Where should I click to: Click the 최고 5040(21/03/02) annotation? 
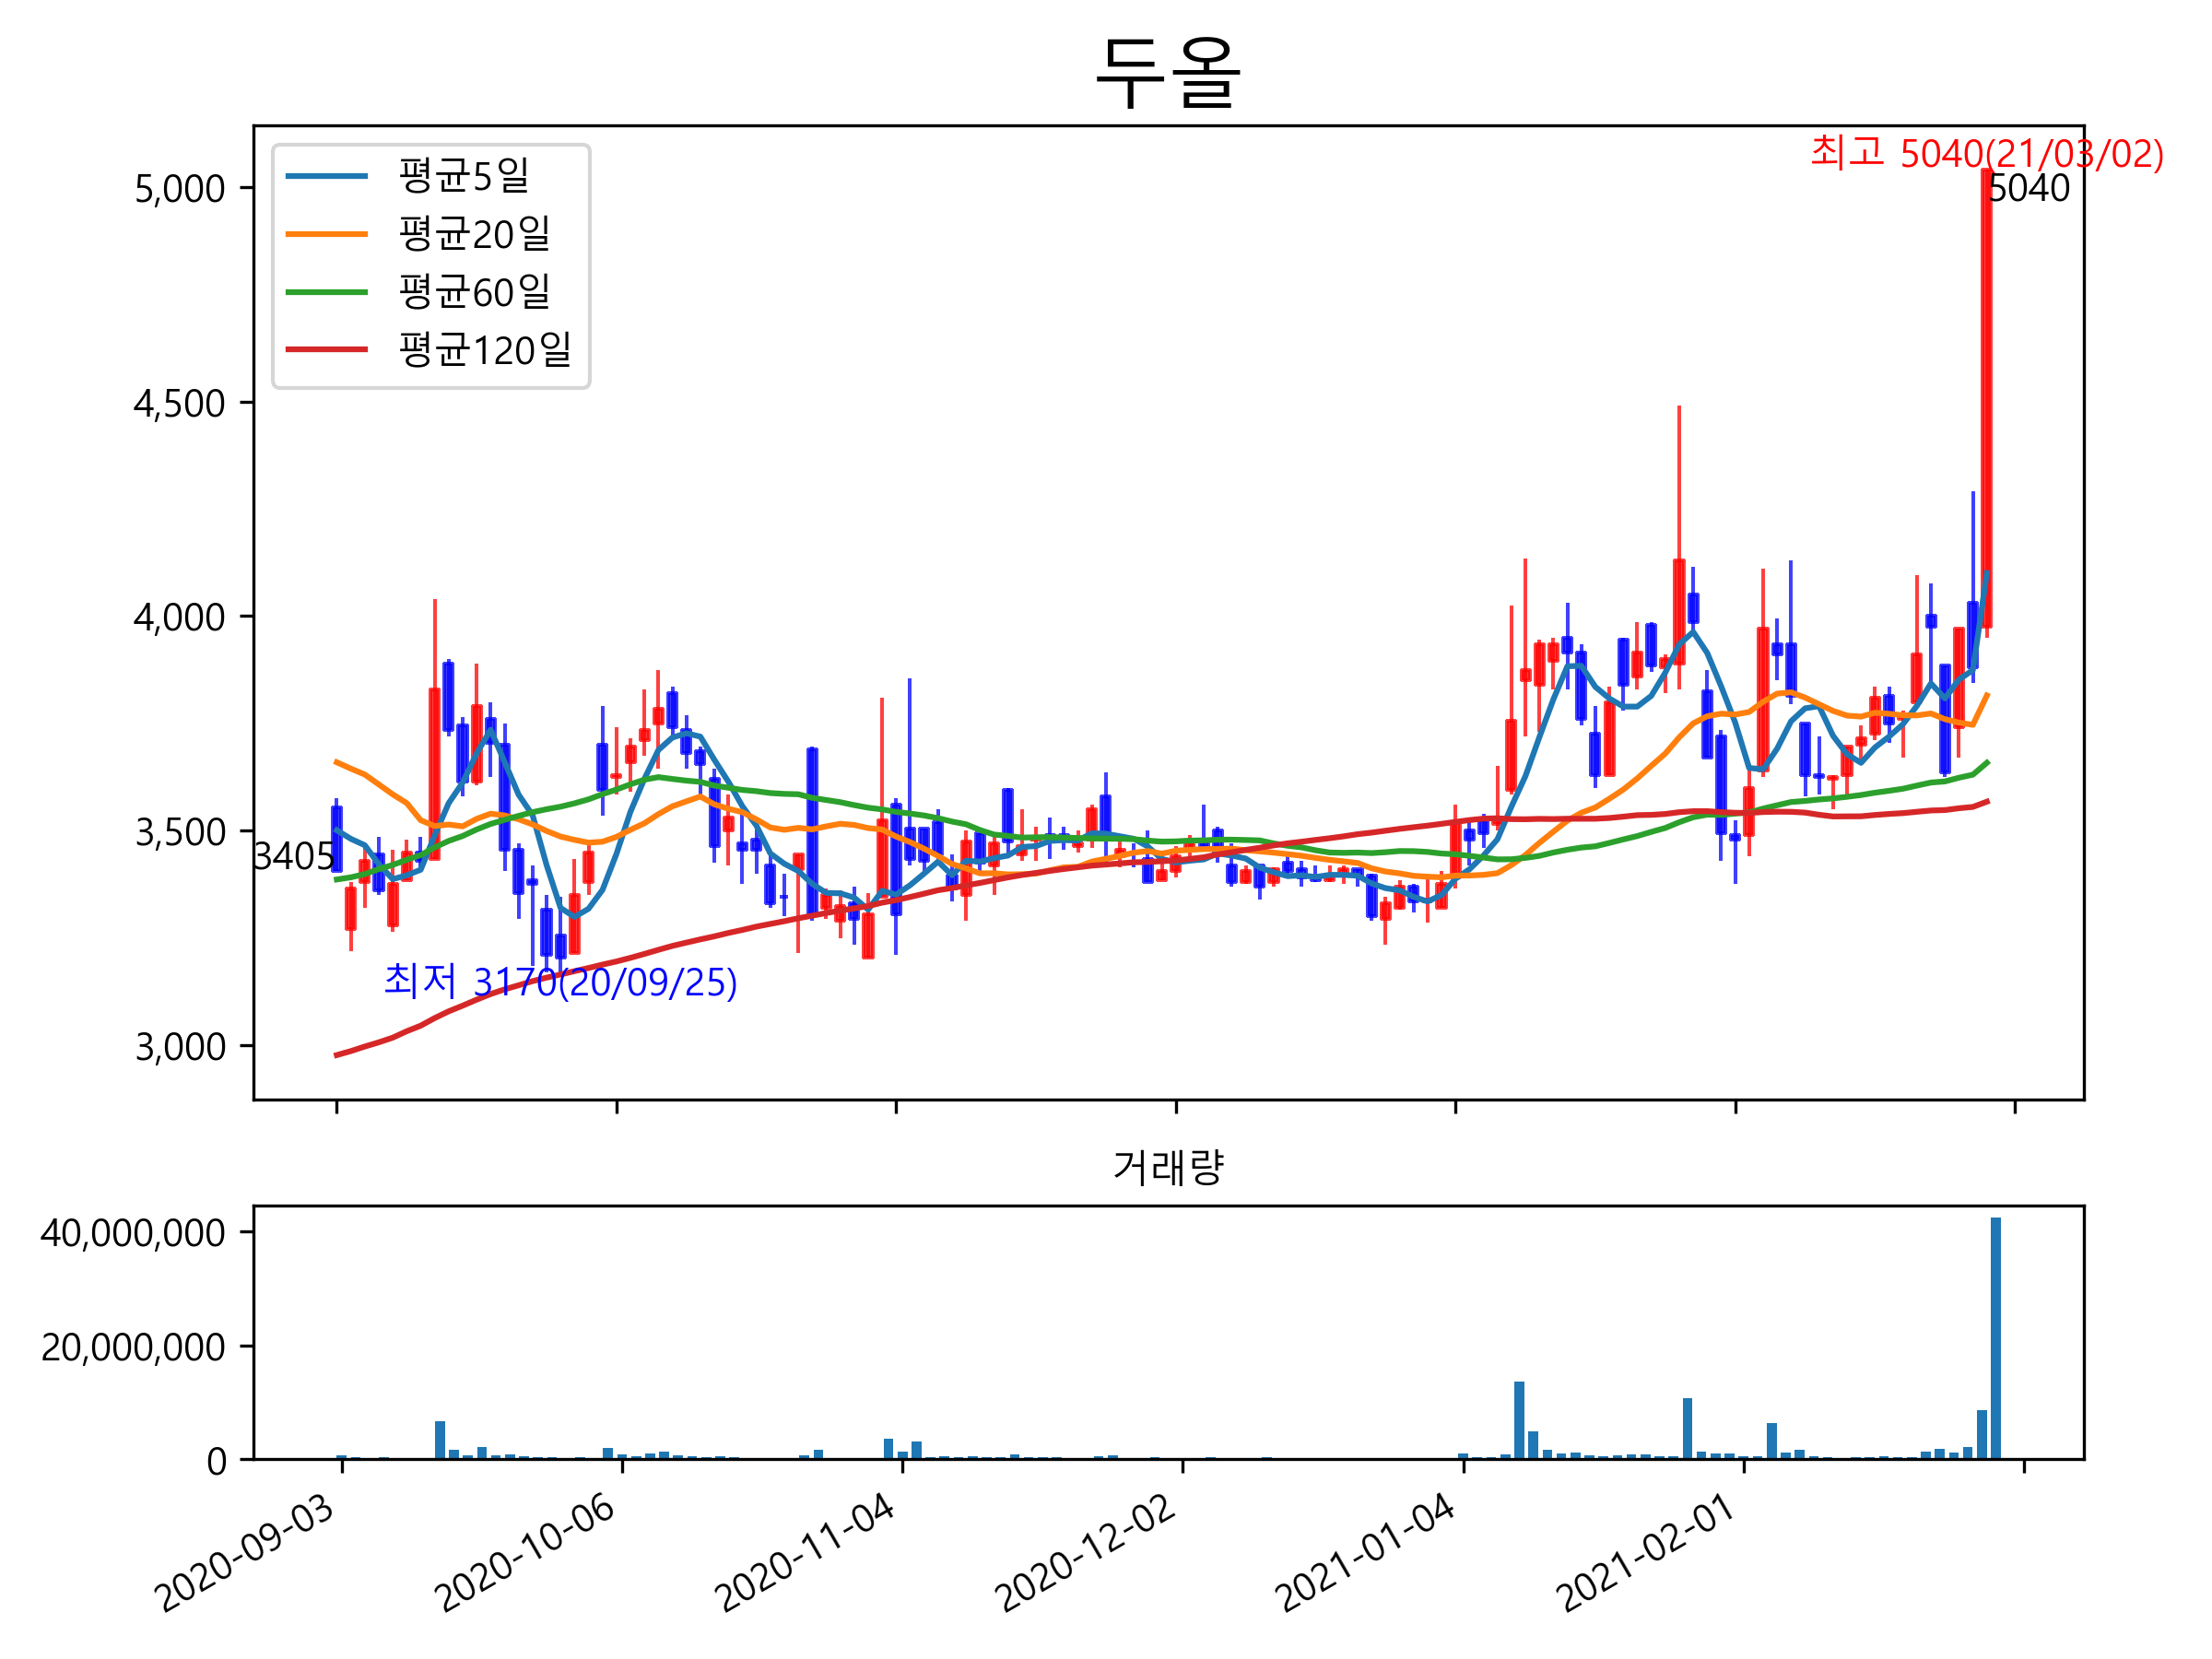(x=1986, y=154)
